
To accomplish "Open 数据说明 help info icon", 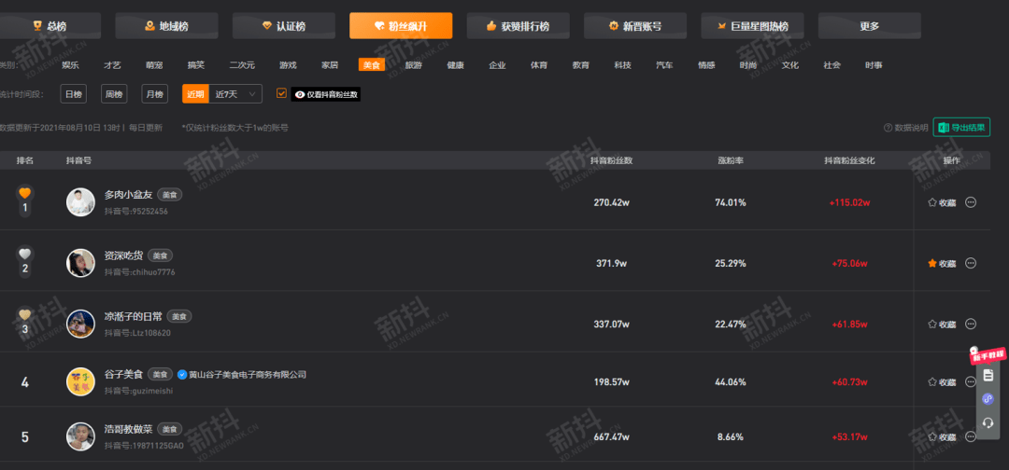I will click(888, 128).
